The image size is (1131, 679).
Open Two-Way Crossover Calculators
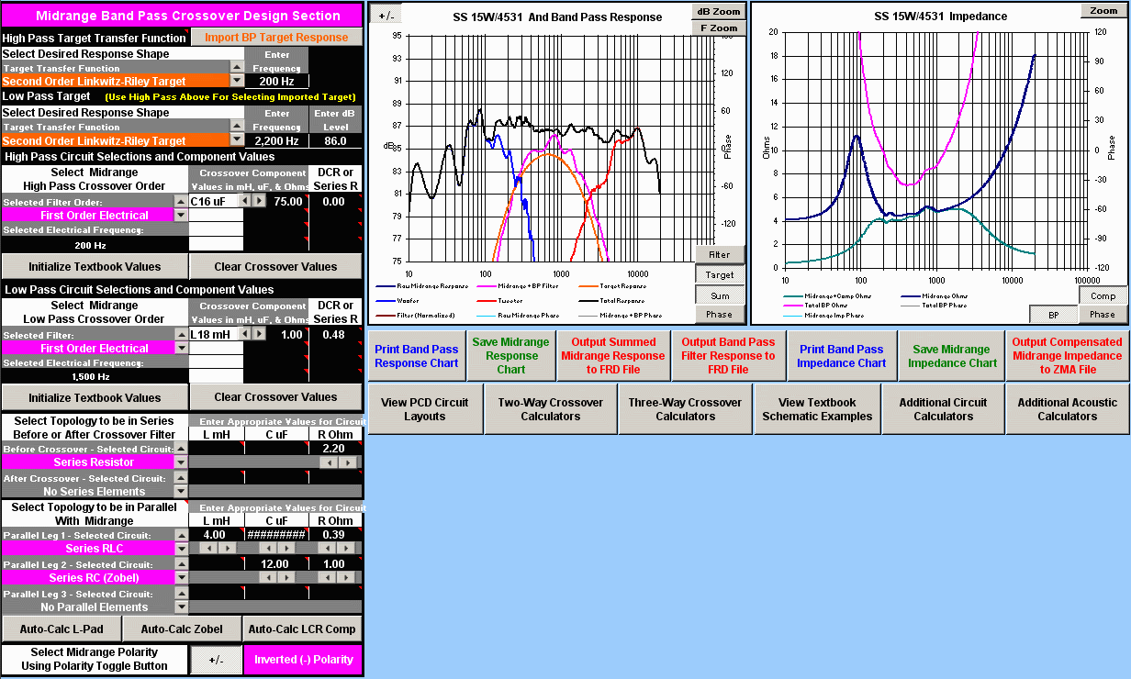pos(551,409)
